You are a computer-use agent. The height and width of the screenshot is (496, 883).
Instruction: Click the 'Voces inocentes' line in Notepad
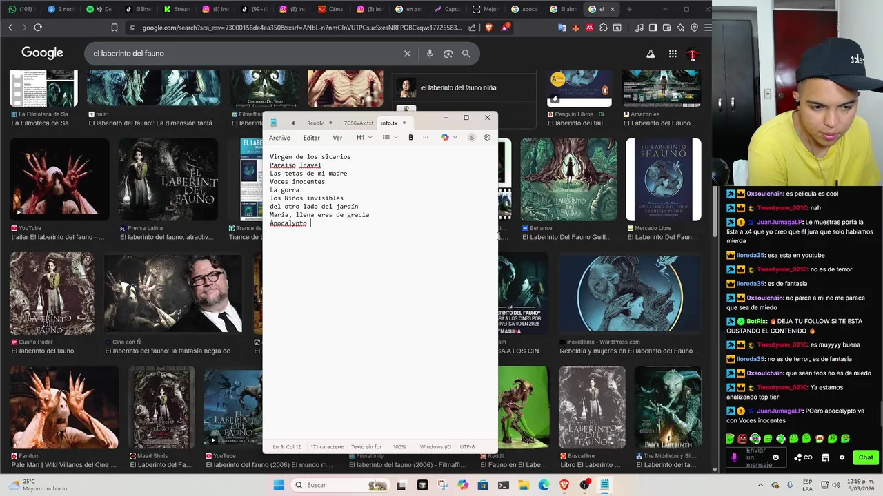[x=297, y=182]
